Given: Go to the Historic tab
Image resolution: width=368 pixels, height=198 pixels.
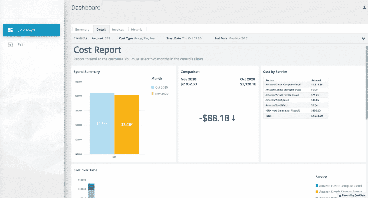Looking at the screenshot, I should 136,29.
